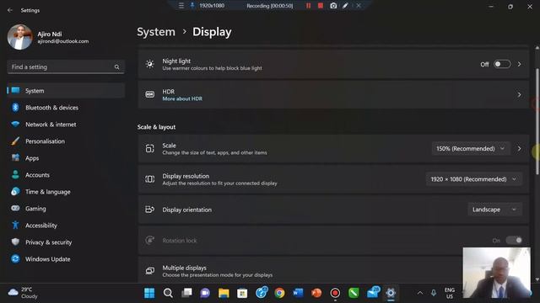The height and width of the screenshot is (303, 540).
Task: Open the Display resolution dropdown
Action: [474, 179]
